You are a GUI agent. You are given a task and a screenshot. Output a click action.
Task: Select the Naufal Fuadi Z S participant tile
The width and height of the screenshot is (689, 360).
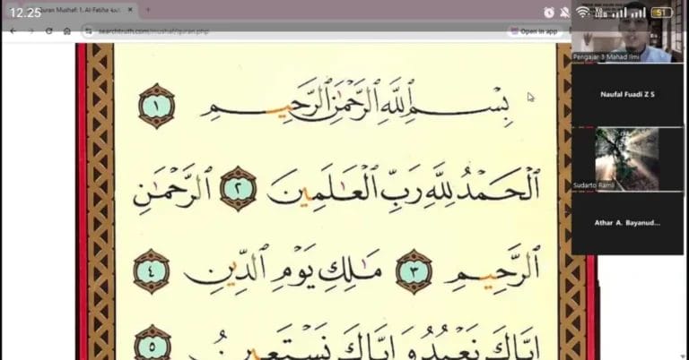coord(627,94)
